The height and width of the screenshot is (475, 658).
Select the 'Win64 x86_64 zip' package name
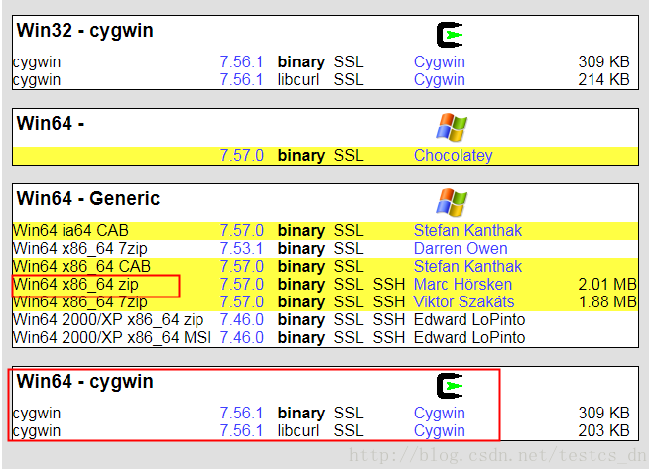(x=76, y=285)
